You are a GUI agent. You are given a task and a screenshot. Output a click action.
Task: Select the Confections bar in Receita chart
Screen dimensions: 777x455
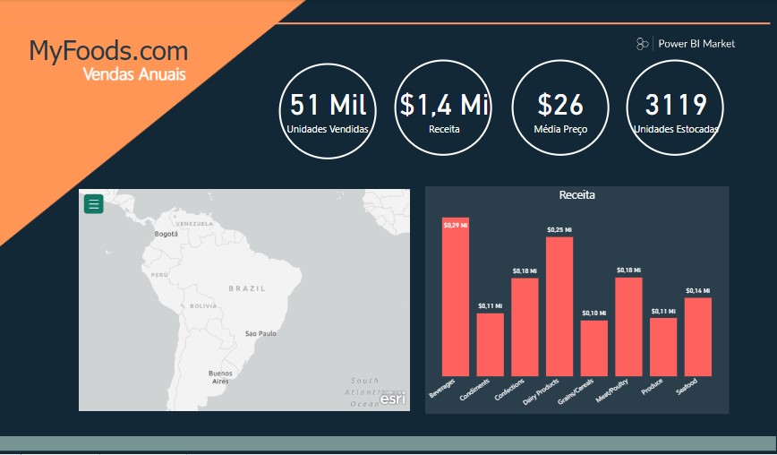[x=525, y=327]
